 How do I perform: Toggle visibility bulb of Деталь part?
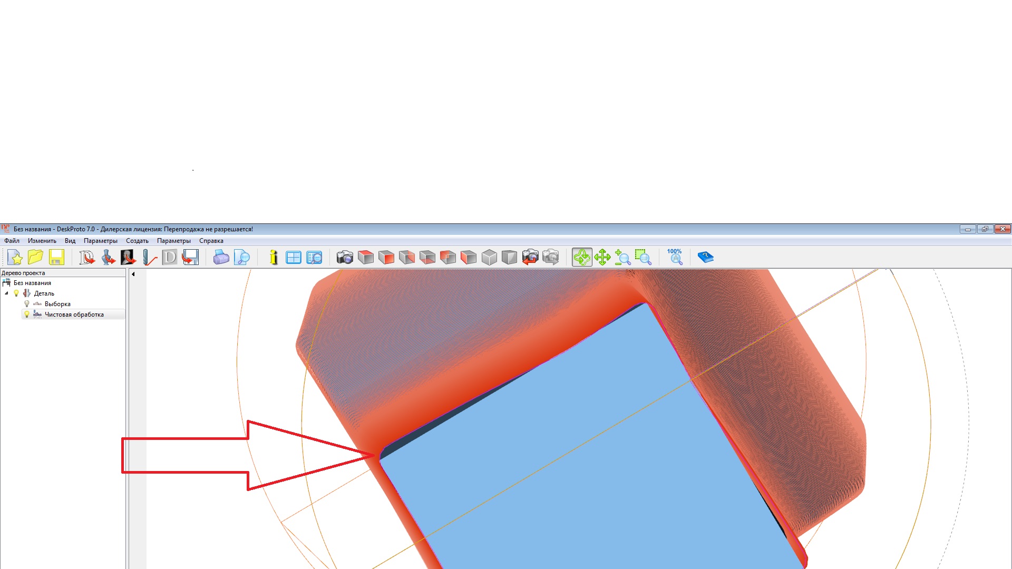16,293
